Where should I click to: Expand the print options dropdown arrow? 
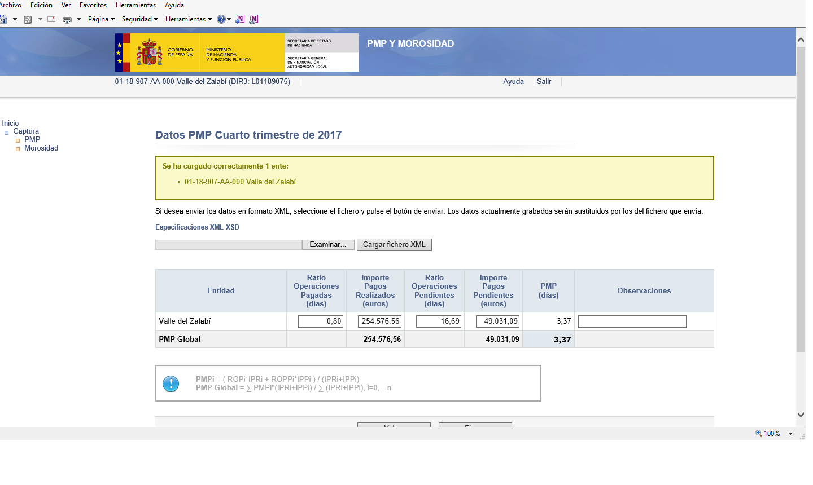click(79, 19)
